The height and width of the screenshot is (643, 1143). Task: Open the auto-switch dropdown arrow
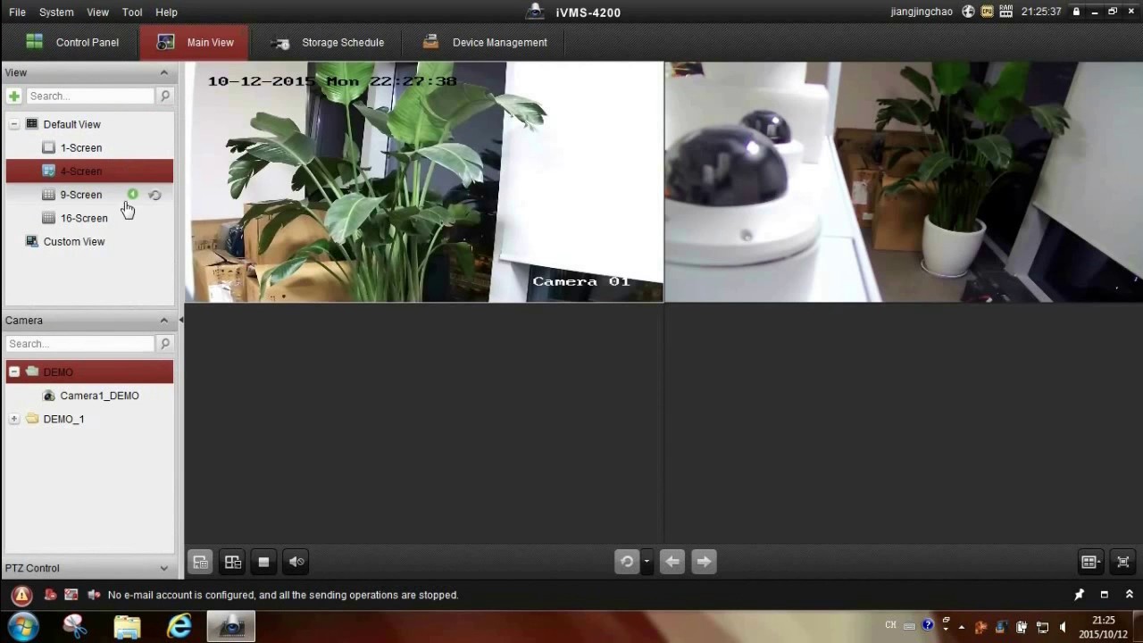(647, 562)
